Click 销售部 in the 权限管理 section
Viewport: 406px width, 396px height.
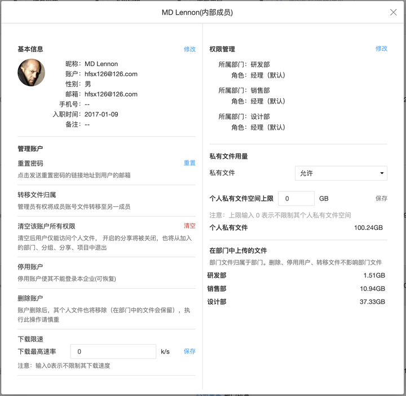click(260, 91)
